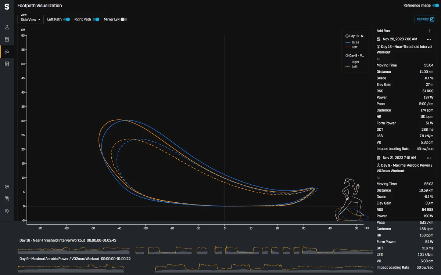
Task: Open the calculator icon in sidebar
Action: point(7,64)
